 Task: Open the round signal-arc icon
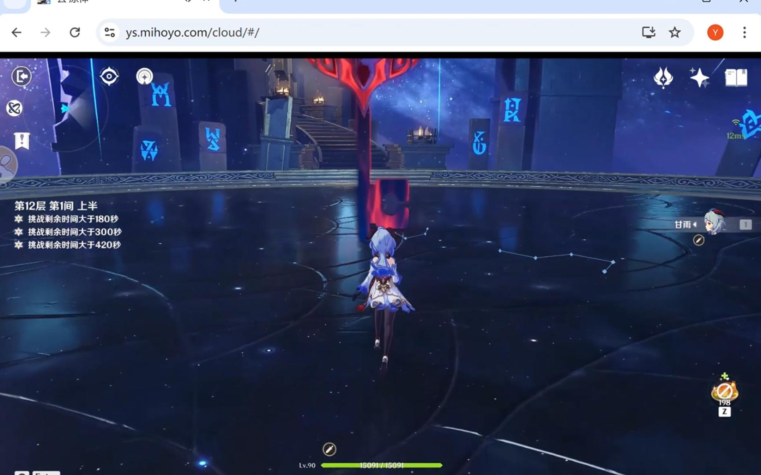click(x=144, y=77)
